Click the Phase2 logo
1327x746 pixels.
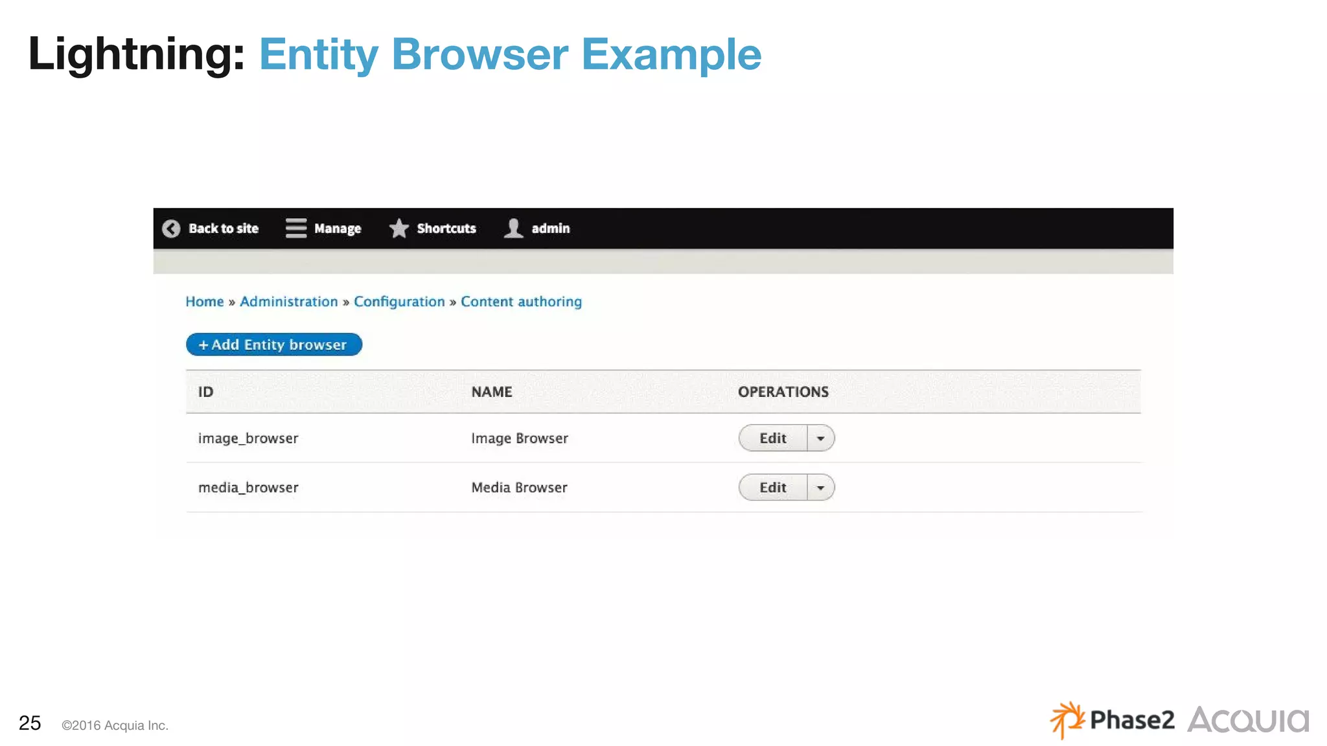coord(1112,720)
